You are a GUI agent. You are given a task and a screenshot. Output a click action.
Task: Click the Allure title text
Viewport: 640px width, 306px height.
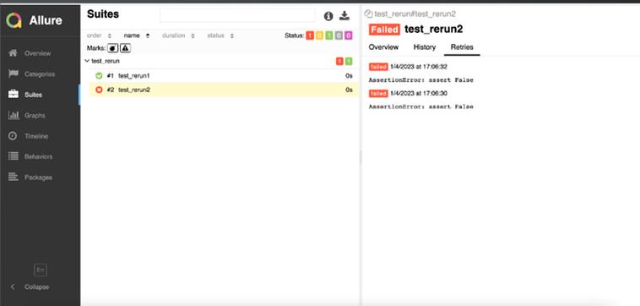click(46, 20)
